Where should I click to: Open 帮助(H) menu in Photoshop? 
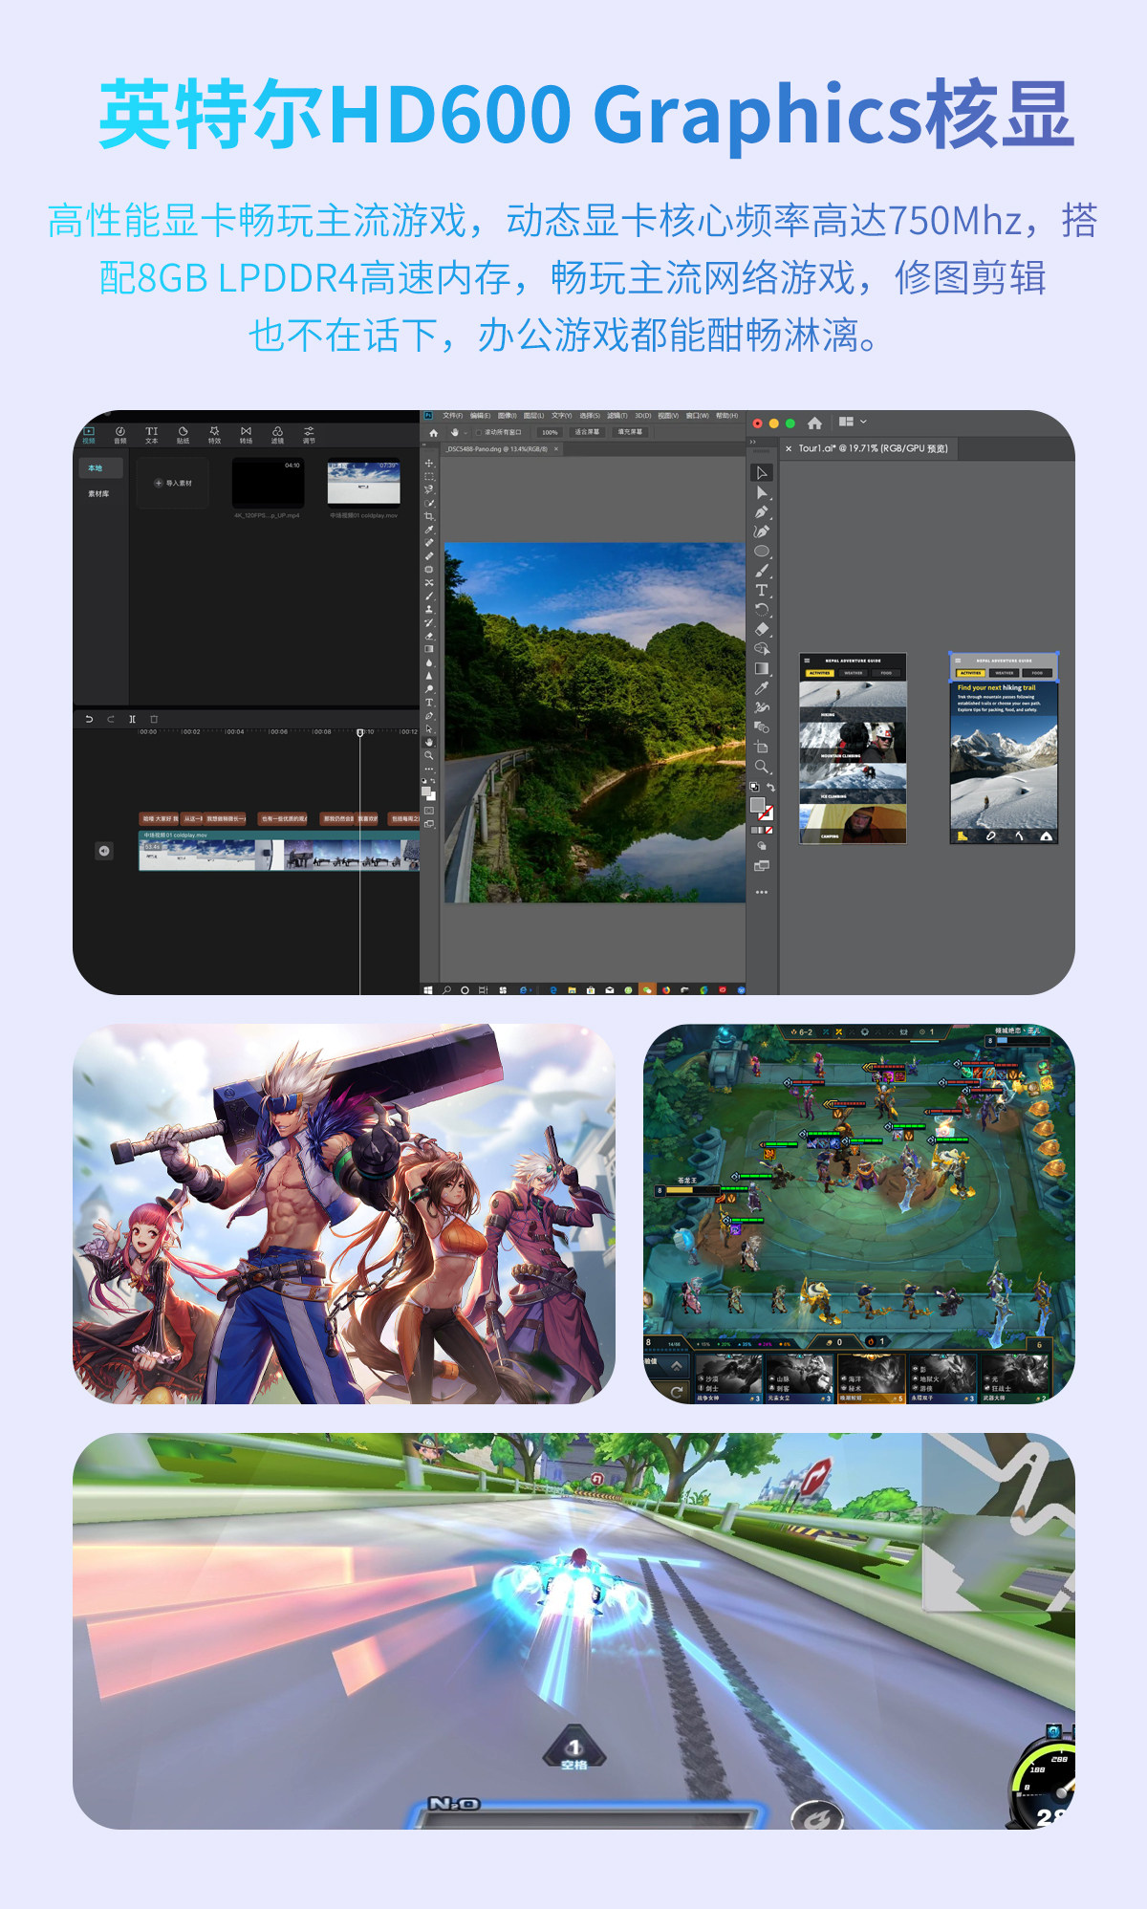point(726,416)
